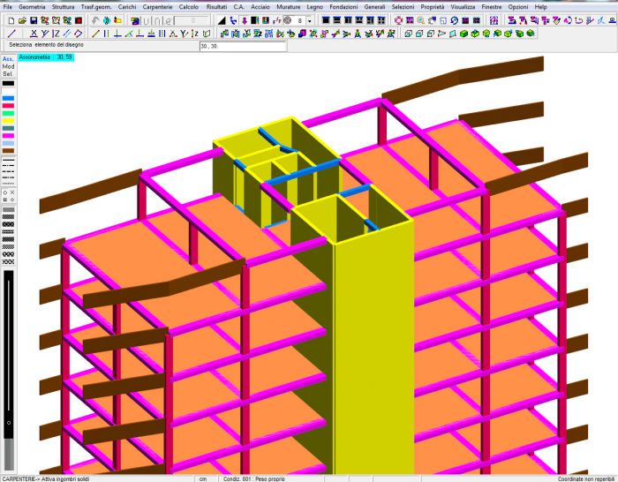Select the draw line tool icon
The image size is (618, 482).
pyautogui.click(x=10, y=34)
